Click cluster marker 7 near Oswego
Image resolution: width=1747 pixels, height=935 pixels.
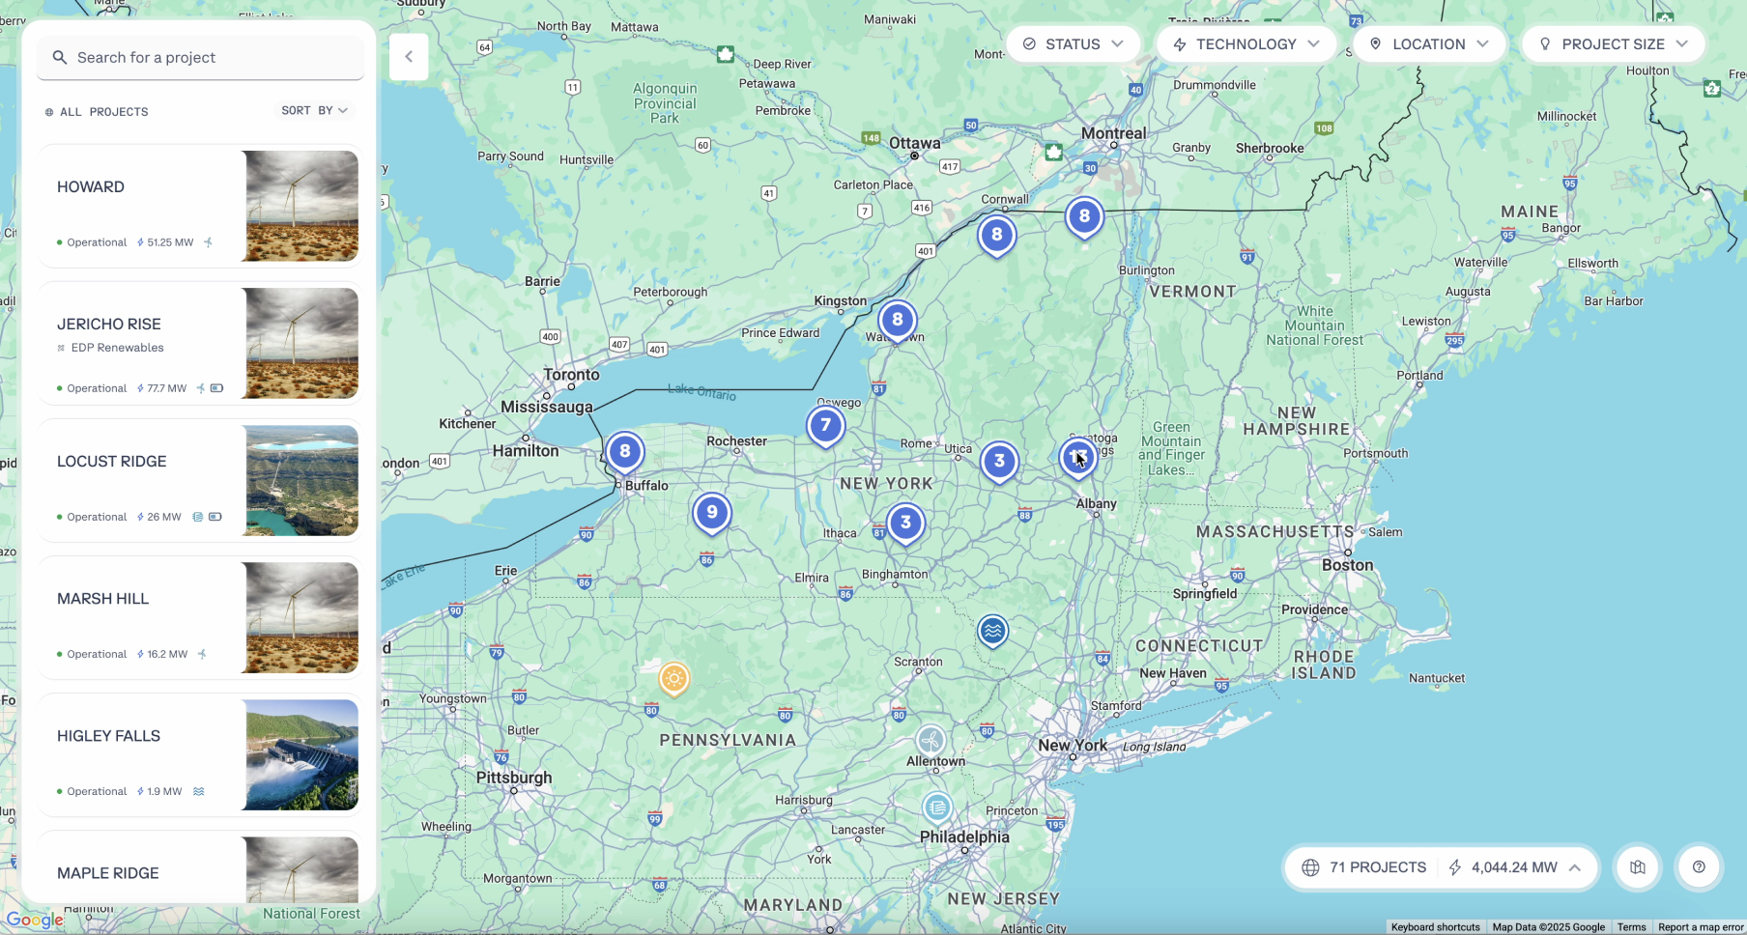click(825, 425)
